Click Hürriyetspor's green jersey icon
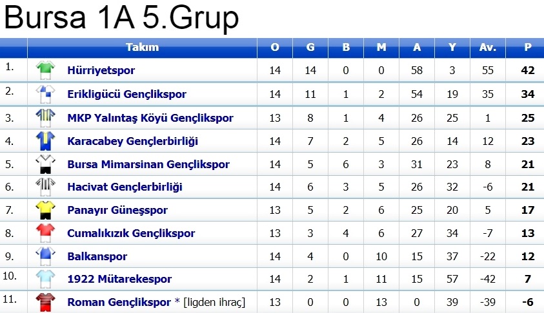The width and height of the screenshot is (544, 313). pyautogui.click(x=45, y=70)
